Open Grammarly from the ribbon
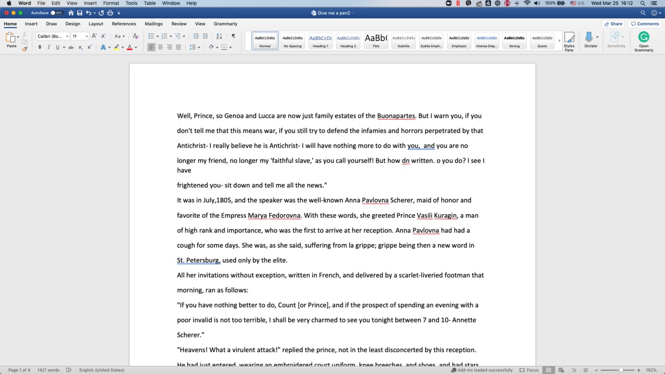 644,41
